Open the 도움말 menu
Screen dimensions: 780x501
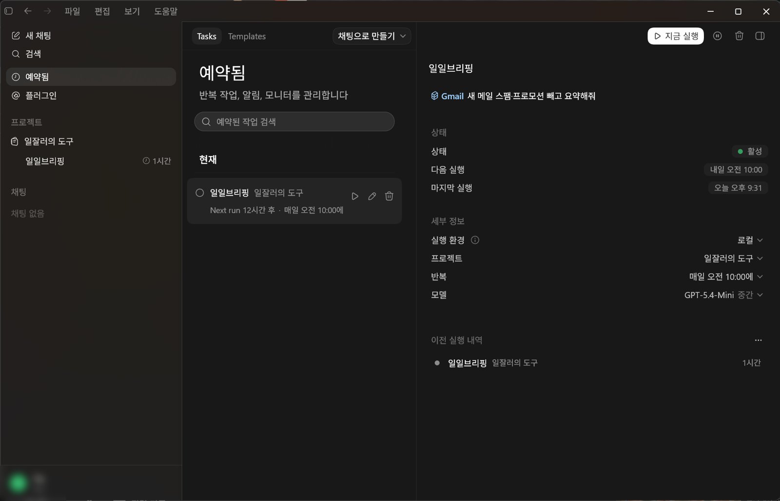tap(166, 11)
